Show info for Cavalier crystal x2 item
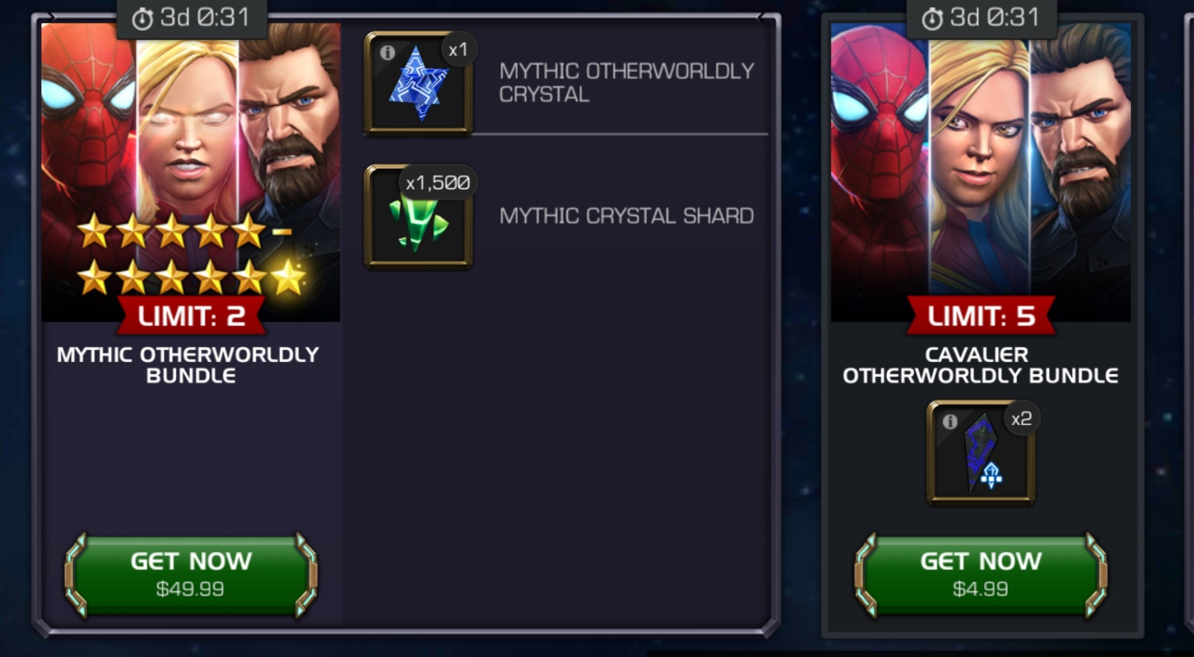The image size is (1194, 657). click(x=950, y=422)
